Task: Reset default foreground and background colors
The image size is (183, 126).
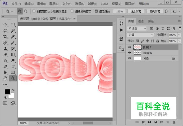Action: (6, 97)
